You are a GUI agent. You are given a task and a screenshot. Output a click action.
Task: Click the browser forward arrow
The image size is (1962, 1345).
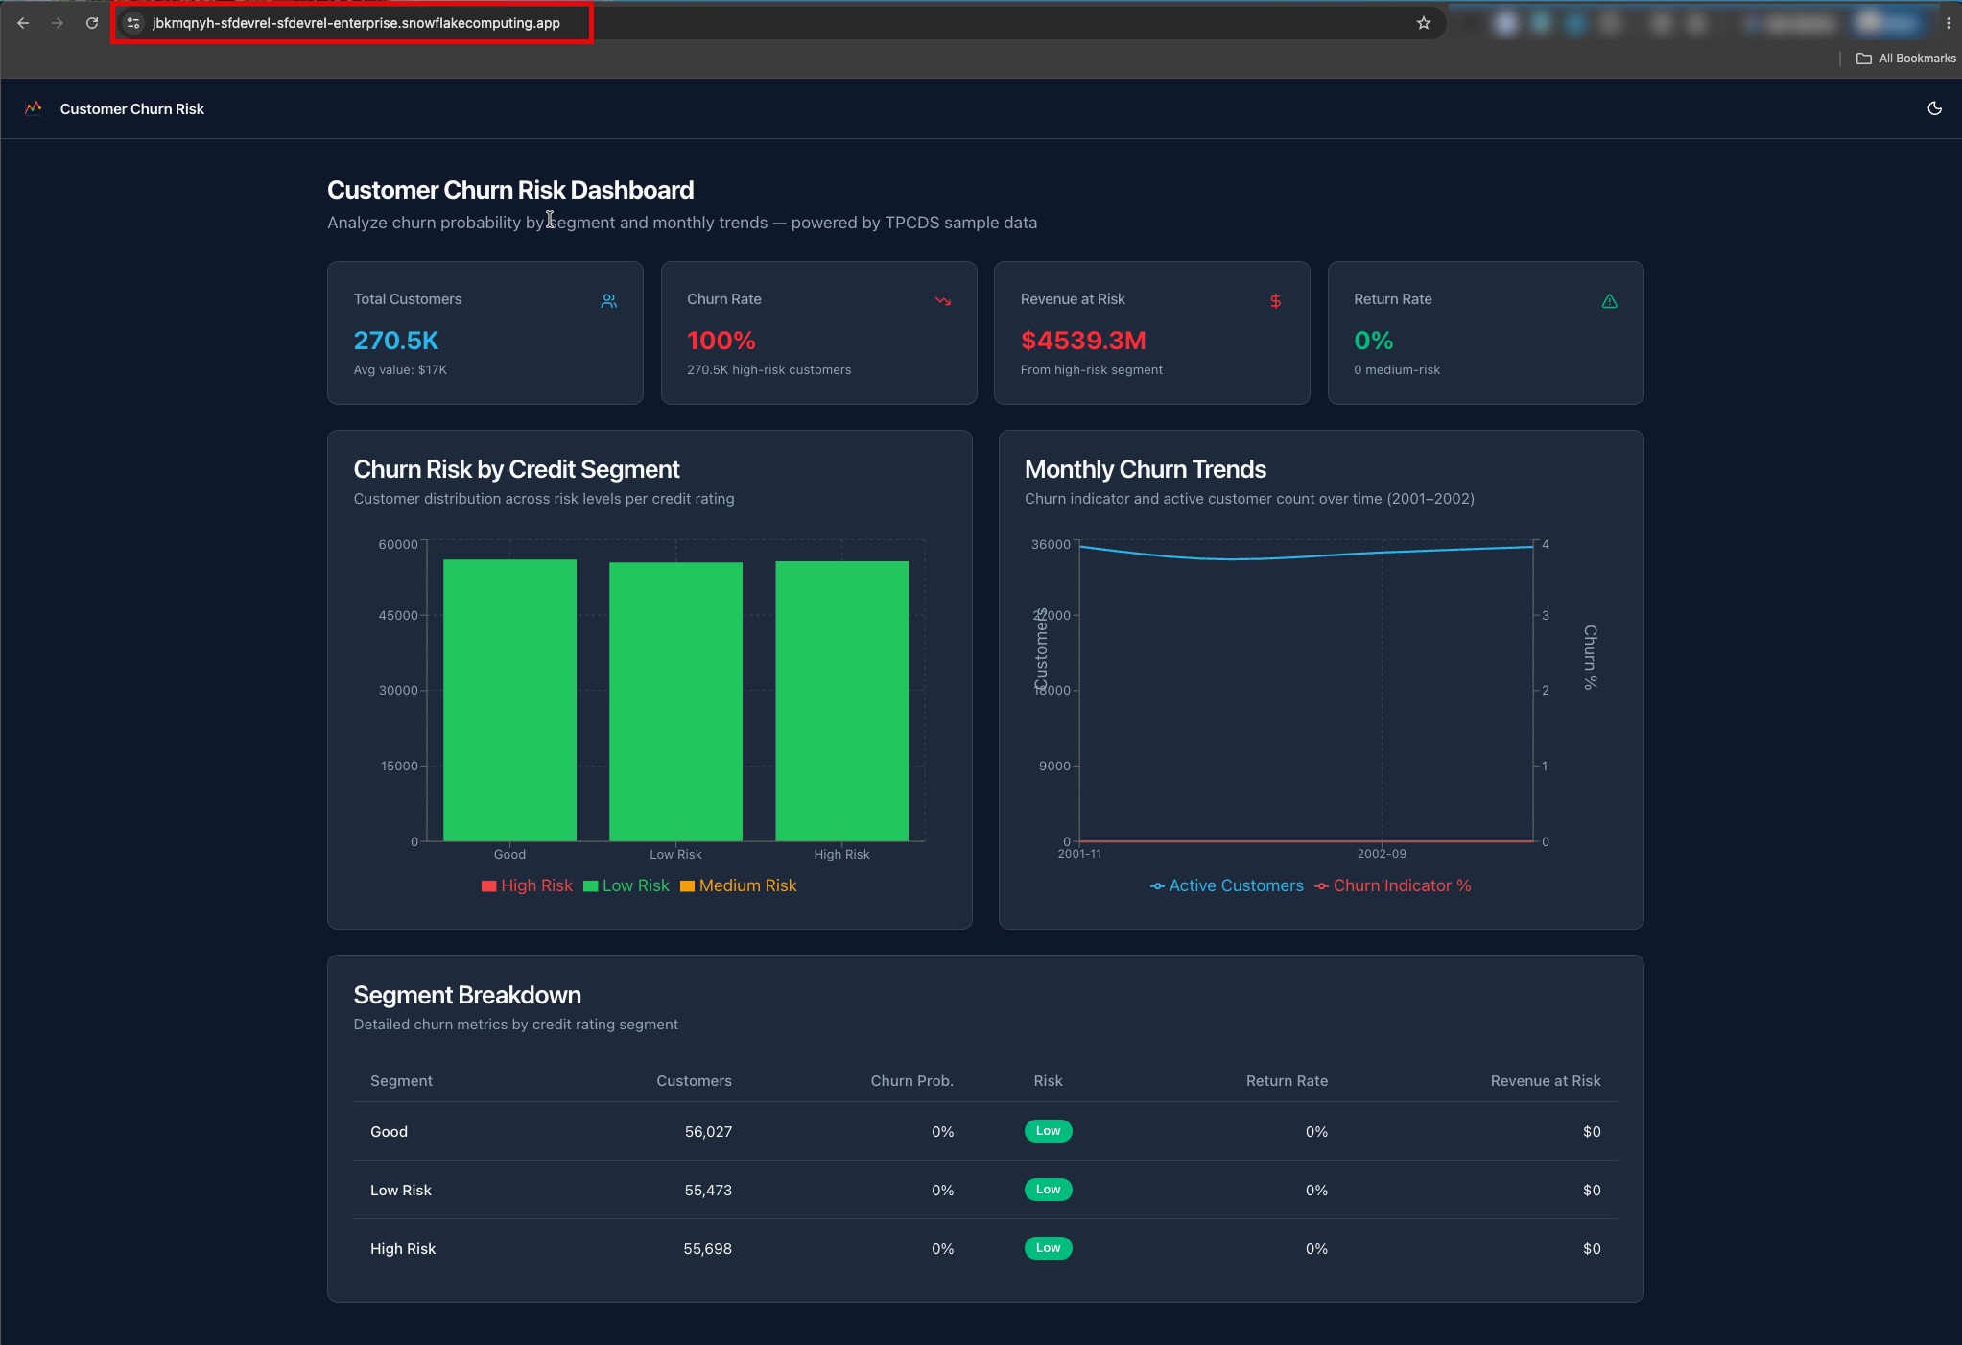click(58, 23)
